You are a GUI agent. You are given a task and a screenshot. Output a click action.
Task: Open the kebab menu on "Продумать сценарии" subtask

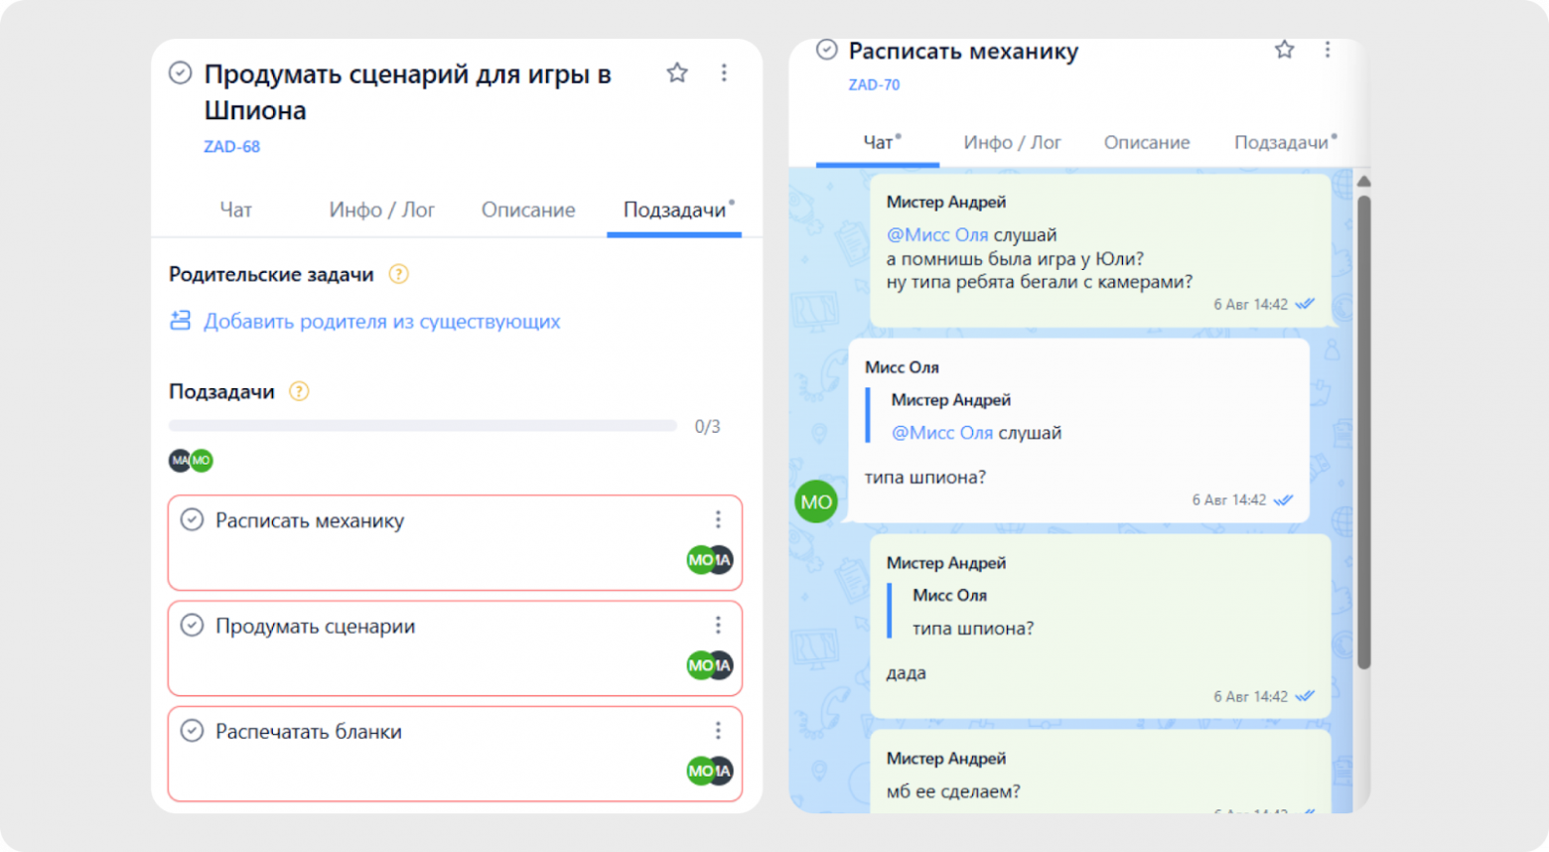tap(717, 625)
